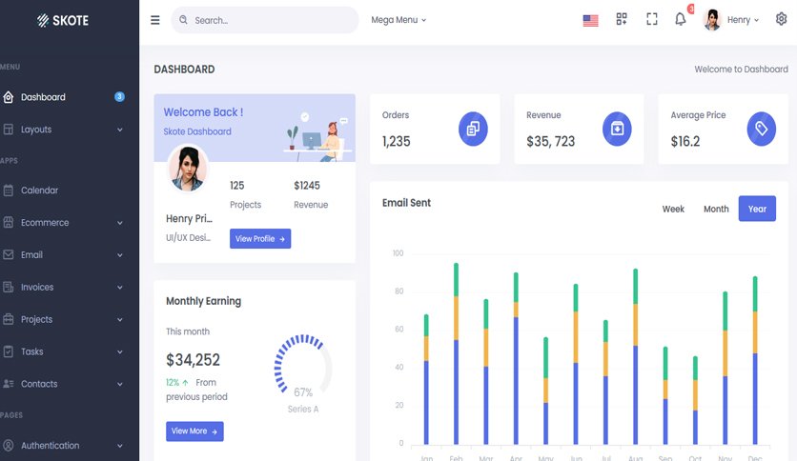The image size is (797, 461).
Task: Click the Dashboard badge count
Action: 119,96
